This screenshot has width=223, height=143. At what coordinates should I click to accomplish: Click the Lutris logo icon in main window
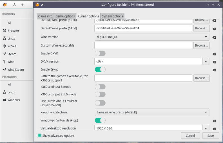click(5, 5)
